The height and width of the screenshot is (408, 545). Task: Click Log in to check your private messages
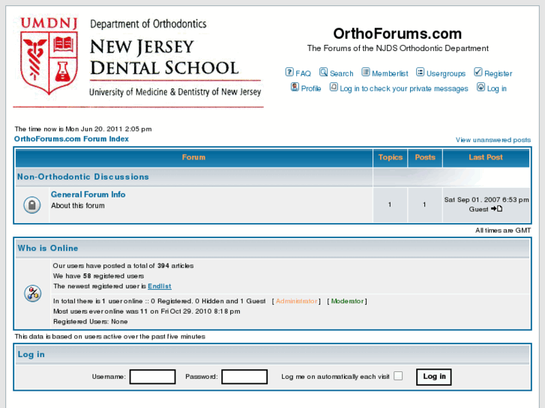(x=404, y=88)
